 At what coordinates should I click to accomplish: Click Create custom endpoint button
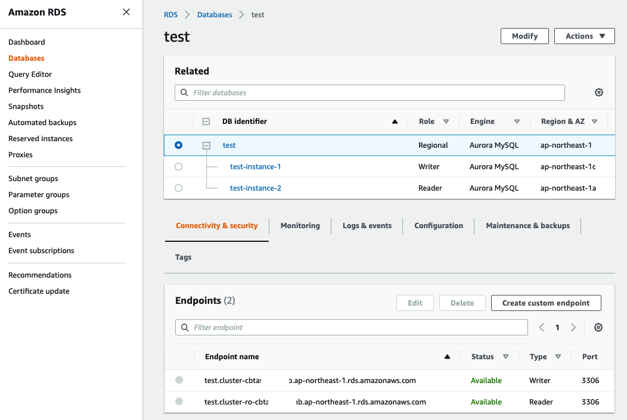click(x=546, y=303)
